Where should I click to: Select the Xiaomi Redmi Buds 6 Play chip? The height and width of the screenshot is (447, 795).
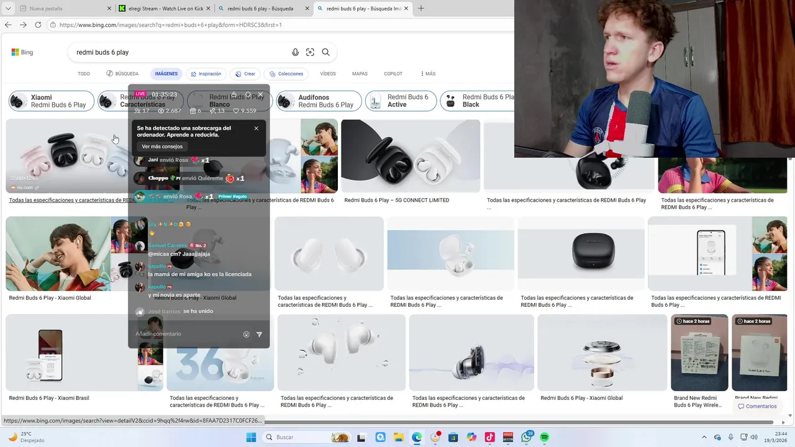tap(52, 101)
